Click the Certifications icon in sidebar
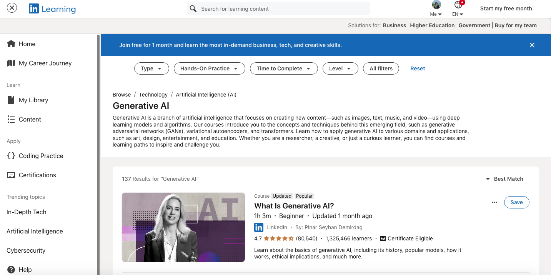Image resolution: width=551 pixels, height=275 pixels. pyautogui.click(x=11, y=175)
